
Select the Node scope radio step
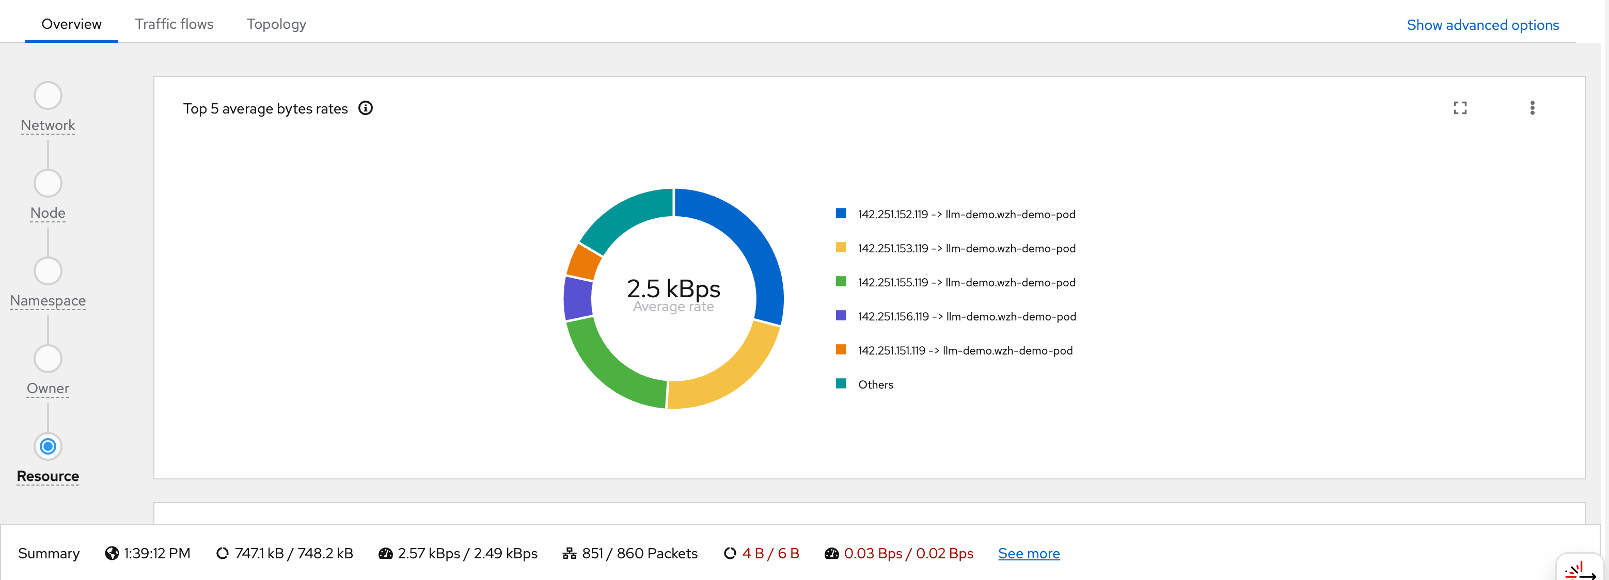48,184
